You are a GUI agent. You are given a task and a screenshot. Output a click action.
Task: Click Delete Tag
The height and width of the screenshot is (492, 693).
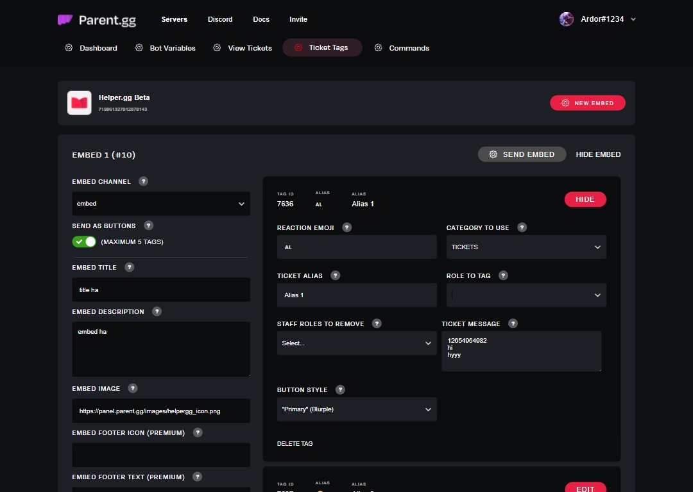coord(295,444)
